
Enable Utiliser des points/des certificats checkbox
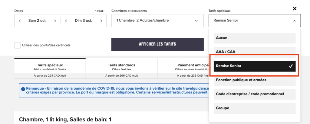pyautogui.click(x=18, y=45)
